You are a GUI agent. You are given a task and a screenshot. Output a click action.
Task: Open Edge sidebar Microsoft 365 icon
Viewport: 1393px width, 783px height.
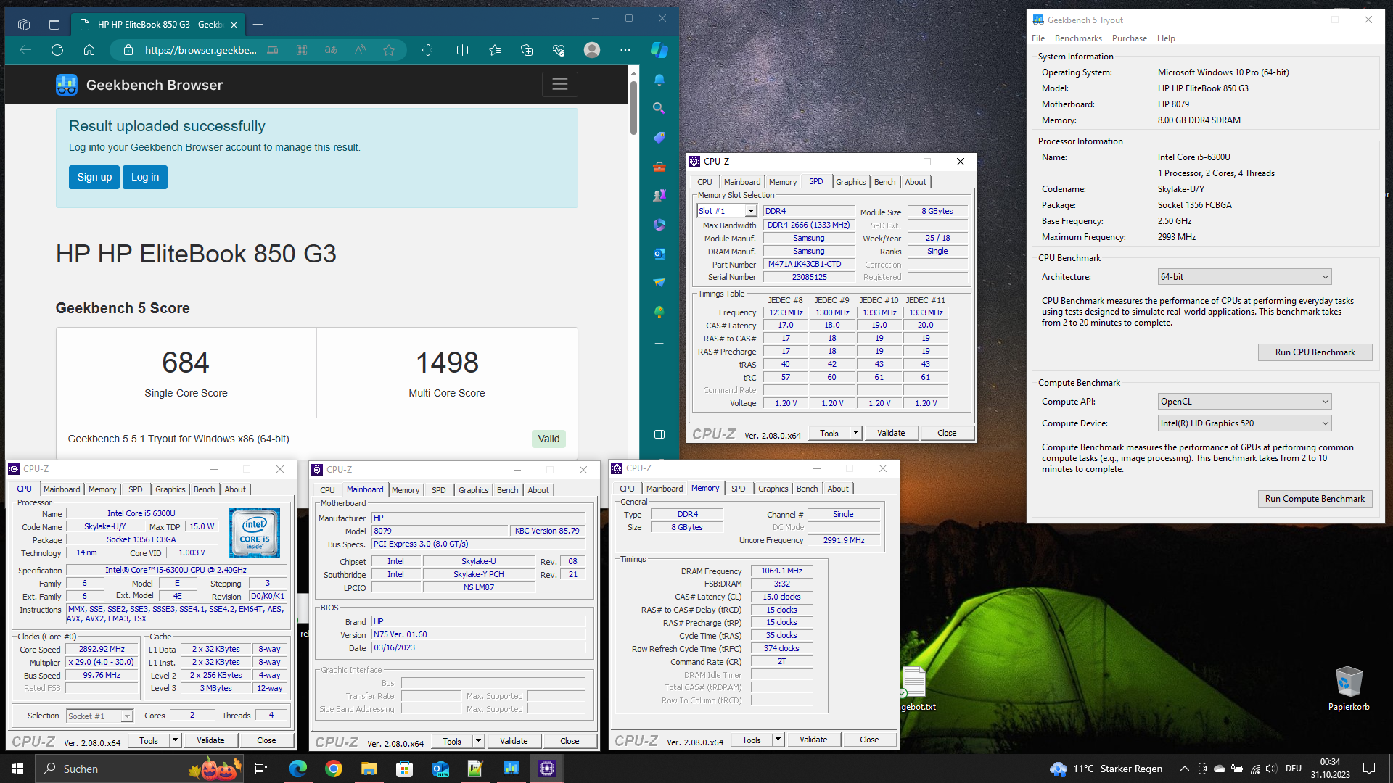click(659, 225)
